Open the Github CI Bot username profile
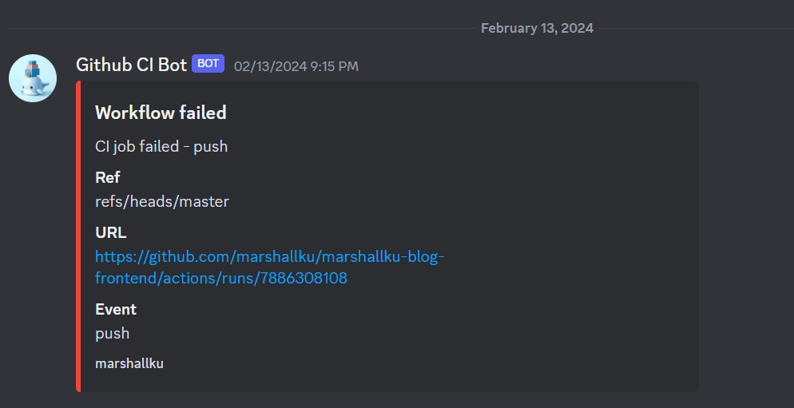Screen dimensions: 794x408 pos(131,65)
